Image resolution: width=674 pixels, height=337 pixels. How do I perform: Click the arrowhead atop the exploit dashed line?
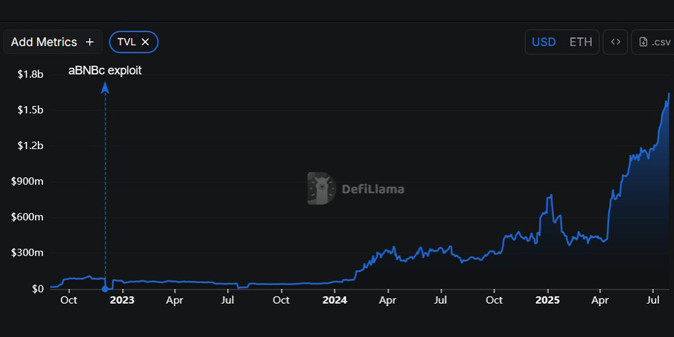pyautogui.click(x=104, y=86)
